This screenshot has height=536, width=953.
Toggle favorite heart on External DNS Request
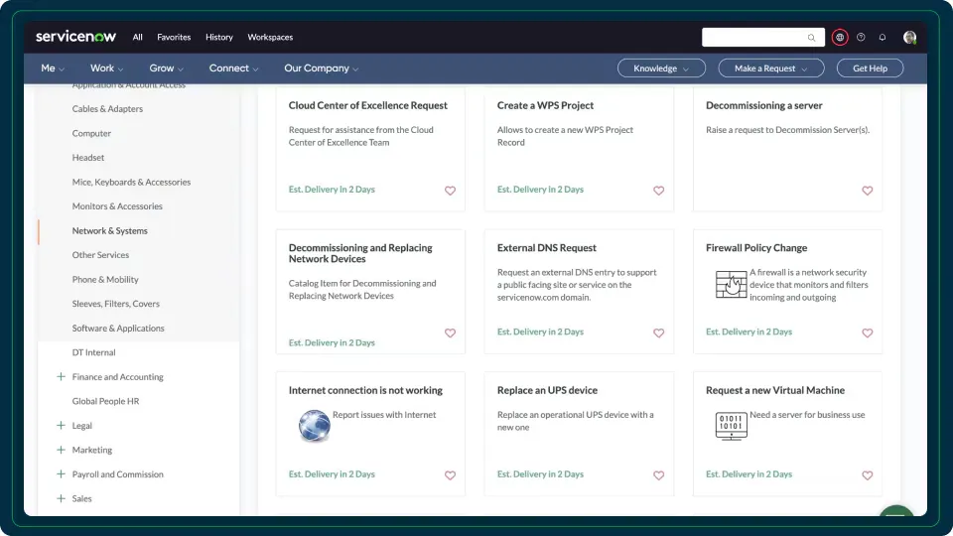click(658, 334)
